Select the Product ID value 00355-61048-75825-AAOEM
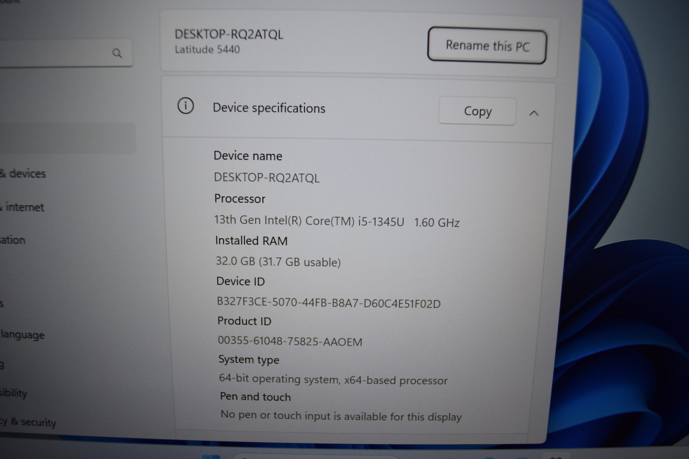Image resolution: width=689 pixels, height=459 pixels. click(290, 341)
